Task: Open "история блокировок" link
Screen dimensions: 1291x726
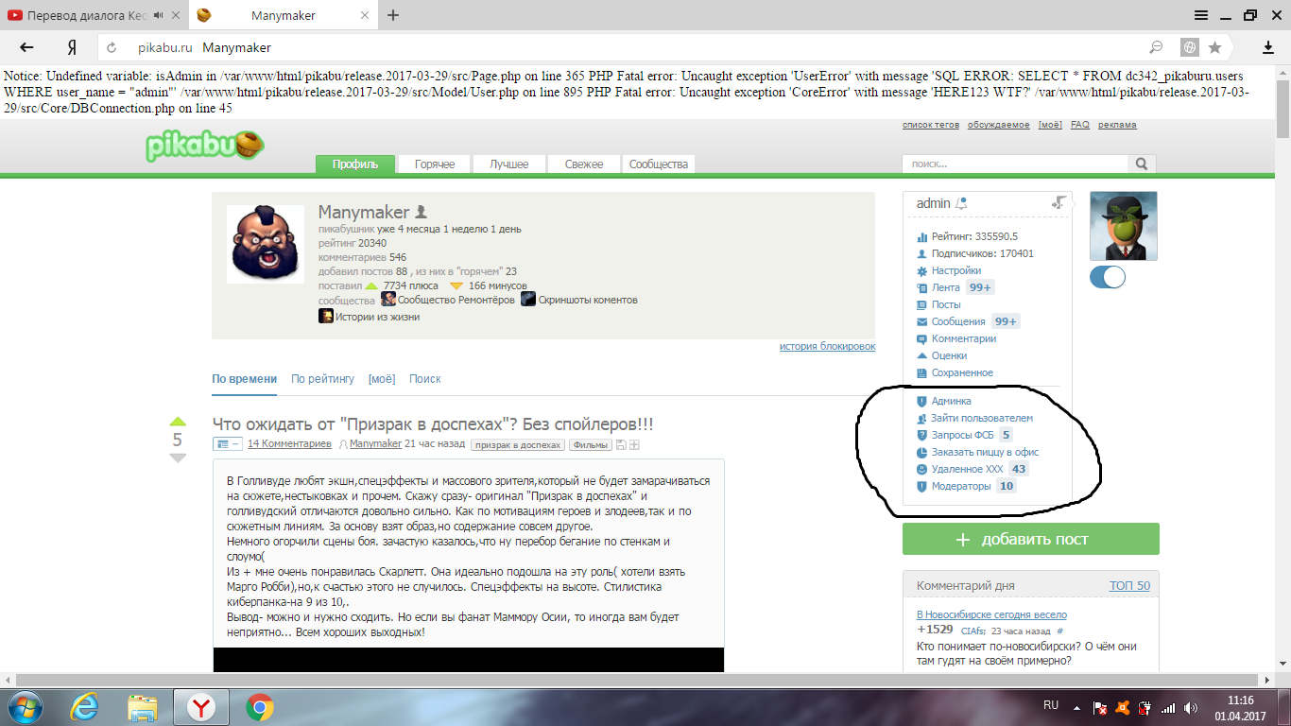Action: click(827, 347)
